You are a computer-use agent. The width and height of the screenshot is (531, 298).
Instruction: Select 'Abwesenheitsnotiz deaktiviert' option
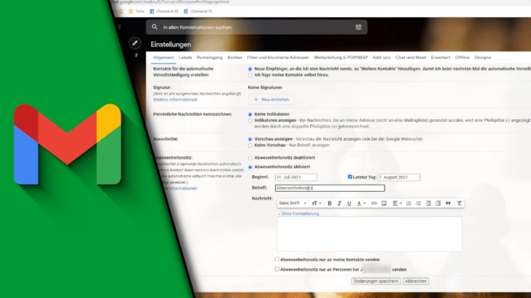pyautogui.click(x=250, y=158)
